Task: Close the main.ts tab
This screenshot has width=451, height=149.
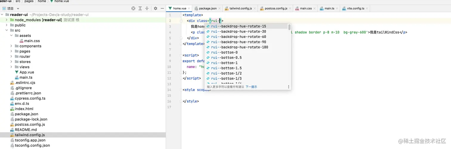Action: click(x=337, y=9)
